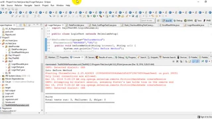The width and height of the screenshot is (212, 119).
Task: Expand the LoginReusable.java tree node
Action: pos(6,64)
